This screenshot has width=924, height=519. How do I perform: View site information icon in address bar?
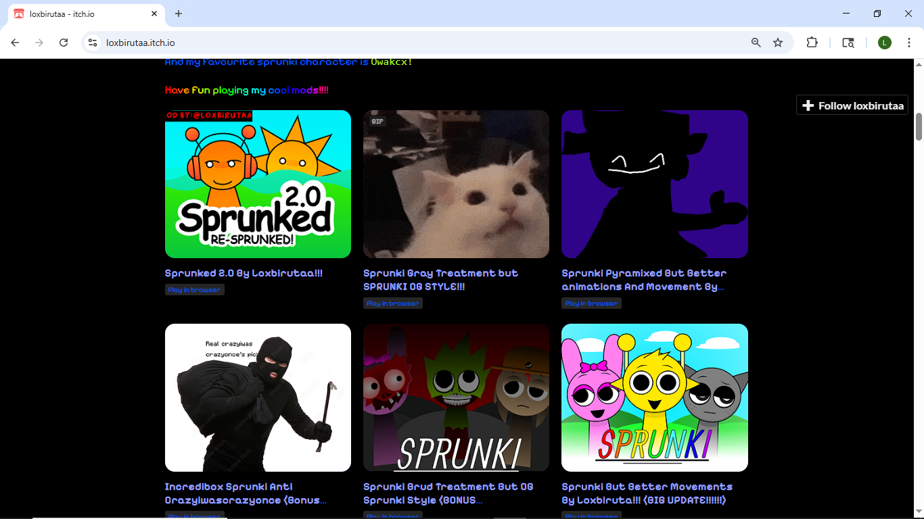coord(93,43)
